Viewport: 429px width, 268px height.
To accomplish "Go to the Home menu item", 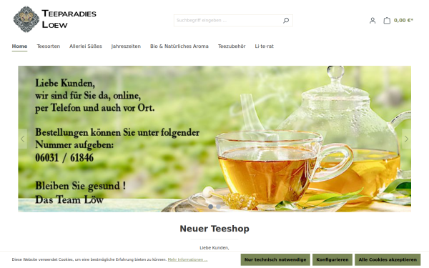I will [x=19, y=46].
